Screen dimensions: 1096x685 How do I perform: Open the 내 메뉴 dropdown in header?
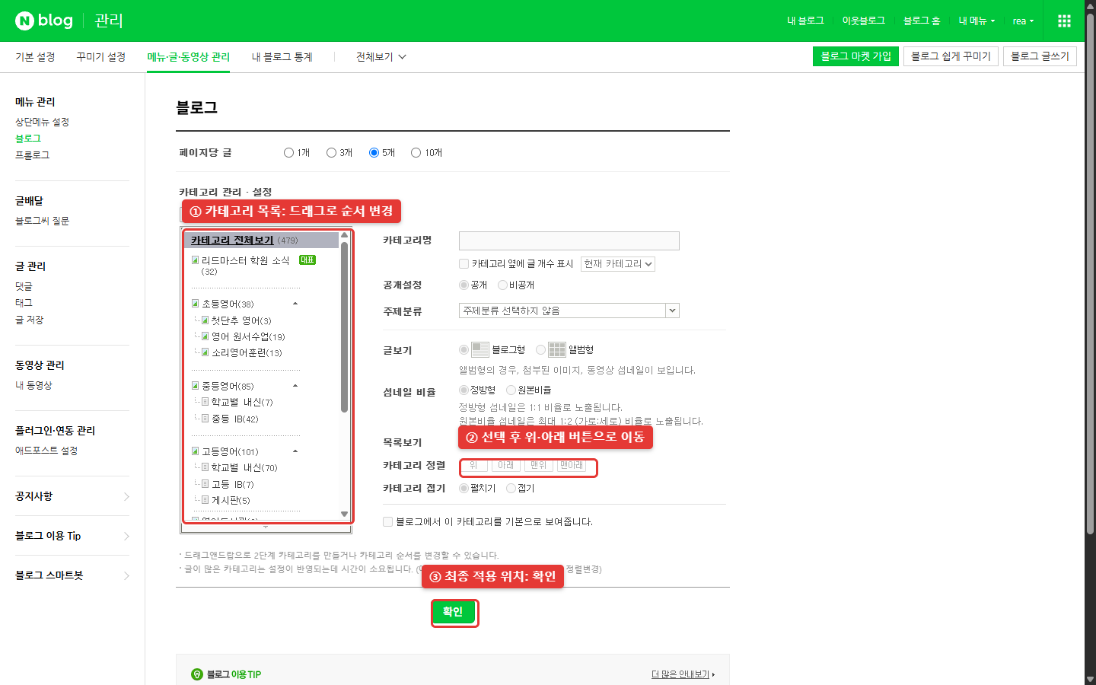coord(977,21)
